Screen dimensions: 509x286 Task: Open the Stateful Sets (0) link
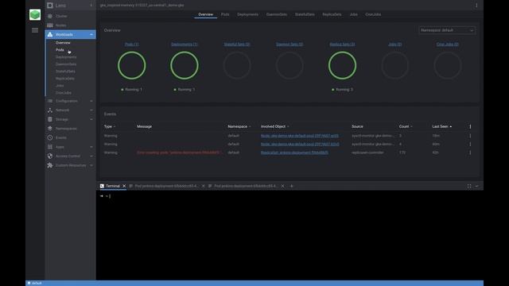237,44
